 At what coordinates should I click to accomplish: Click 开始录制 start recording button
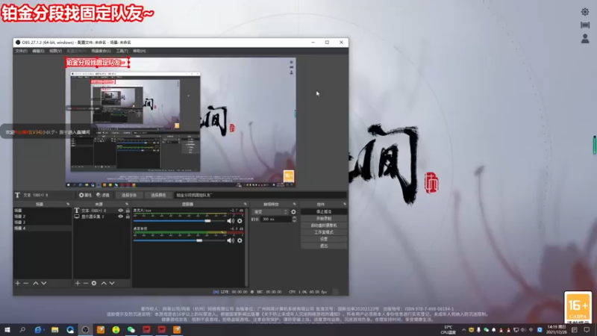point(324,218)
